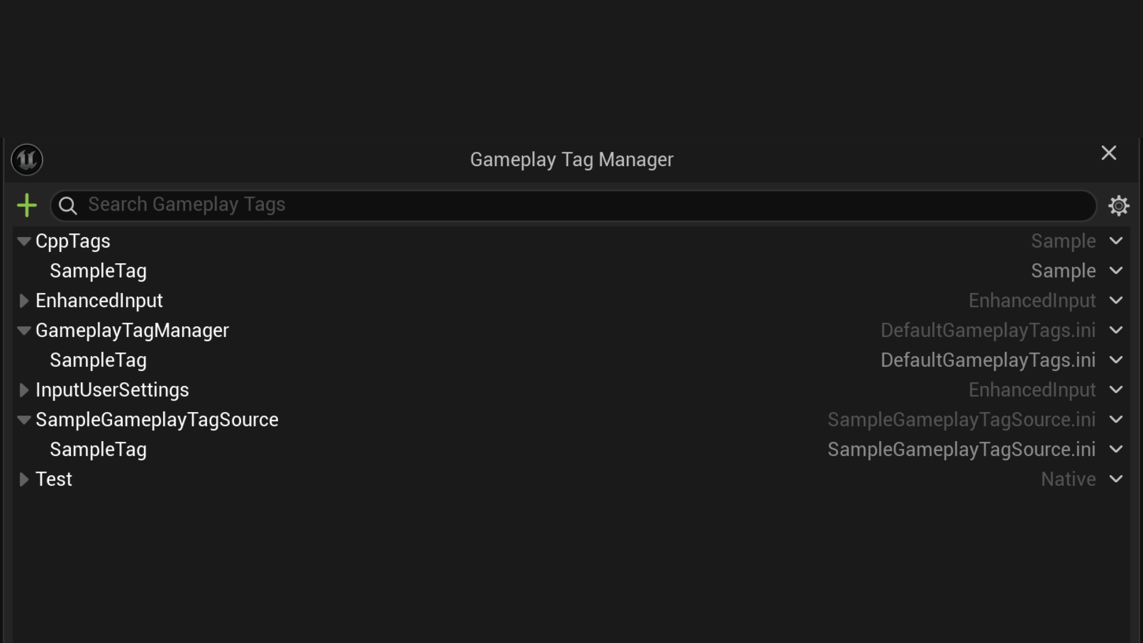Expand the EnhancedInput tag node
1143x643 pixels.
click(24, 301)
